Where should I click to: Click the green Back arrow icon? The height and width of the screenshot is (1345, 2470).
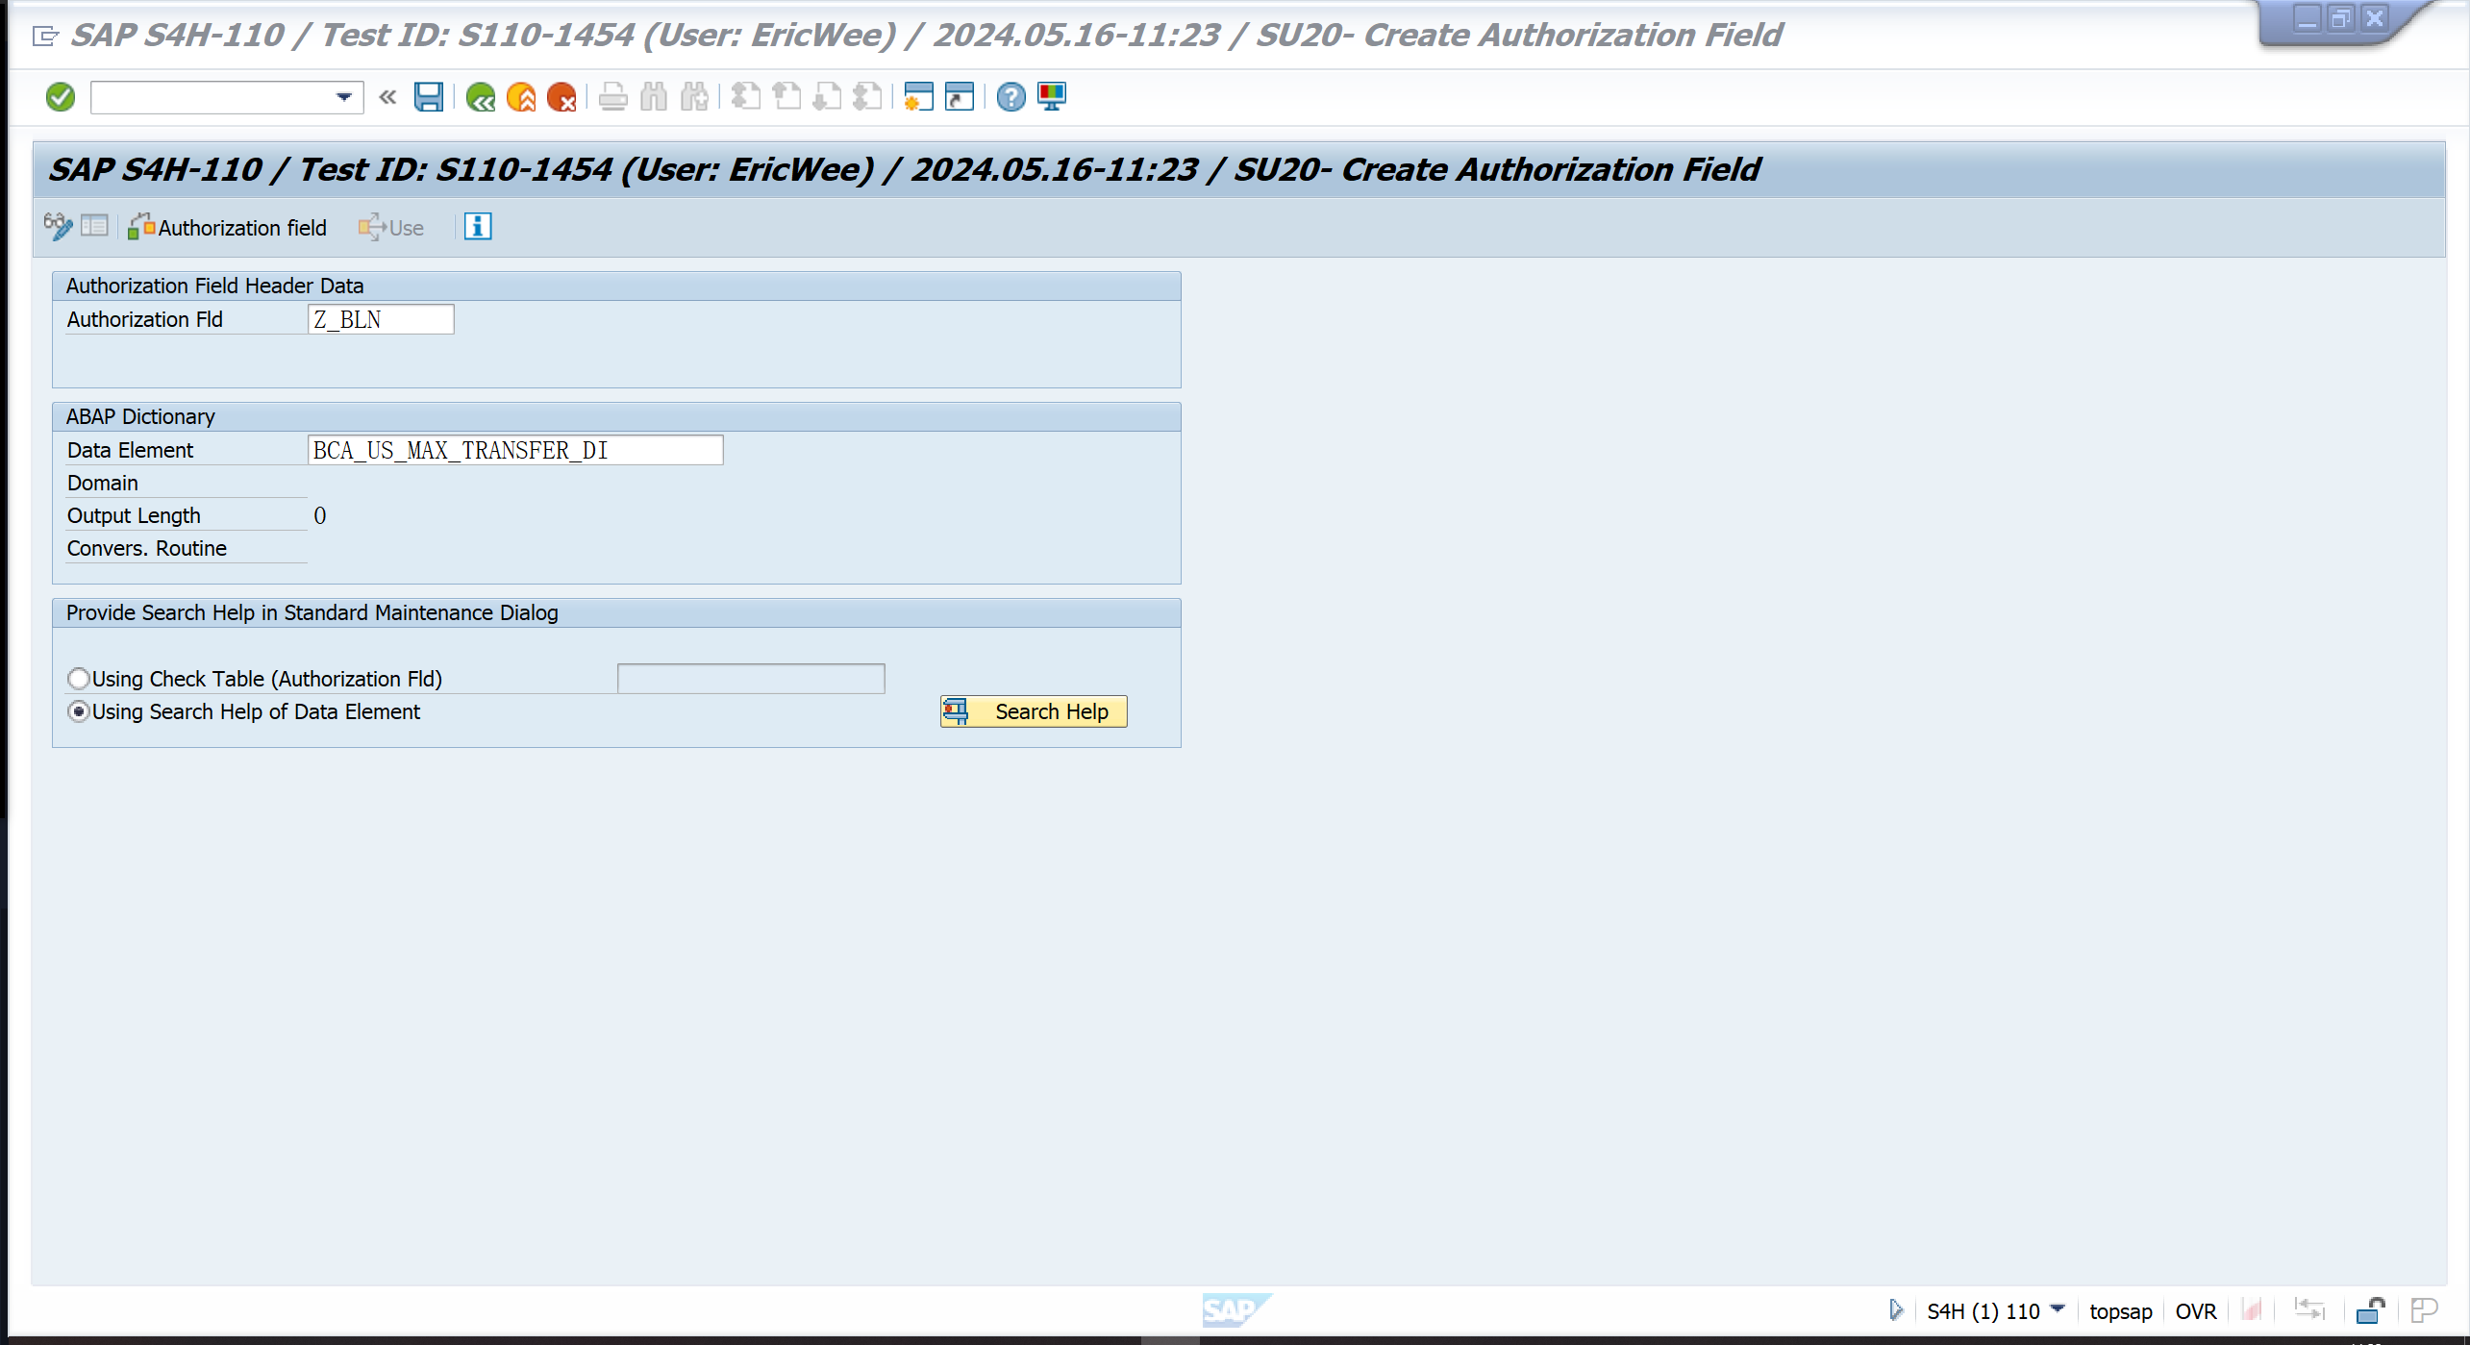[x=480, y=97]
